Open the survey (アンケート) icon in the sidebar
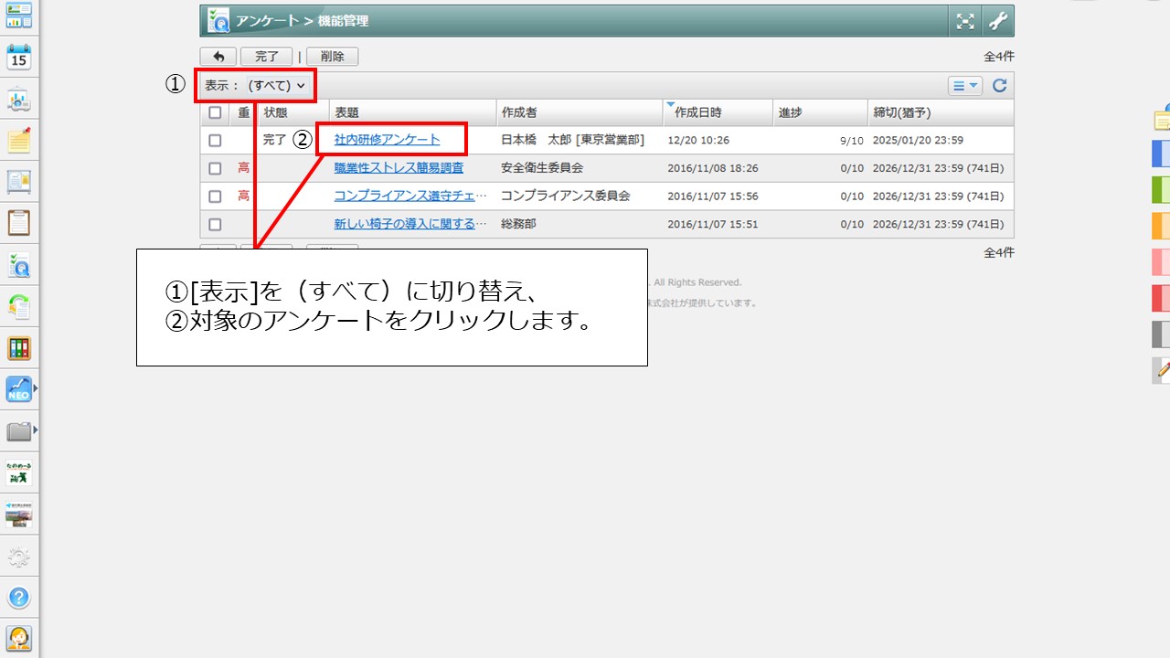The image size is (1170, 658). pyautogui.click(x=19, y=265)
